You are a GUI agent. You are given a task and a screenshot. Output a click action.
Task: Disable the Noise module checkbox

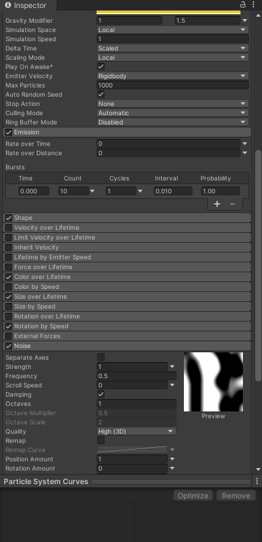(9, 346)
